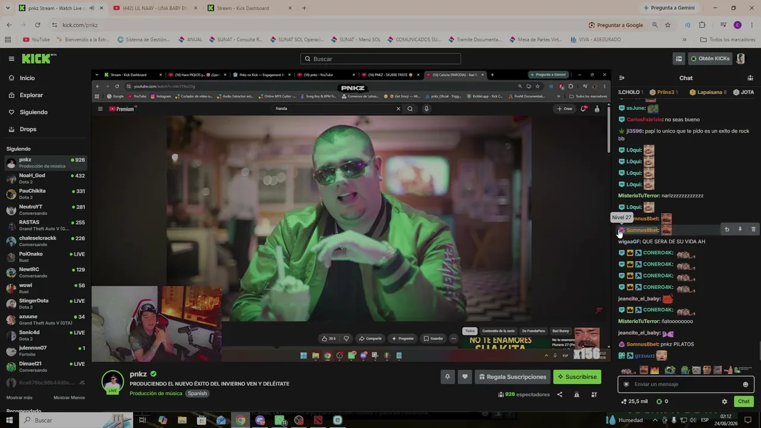
Task: Open Chrome extensions puzzle icon
Action: (x=702, y=25)
